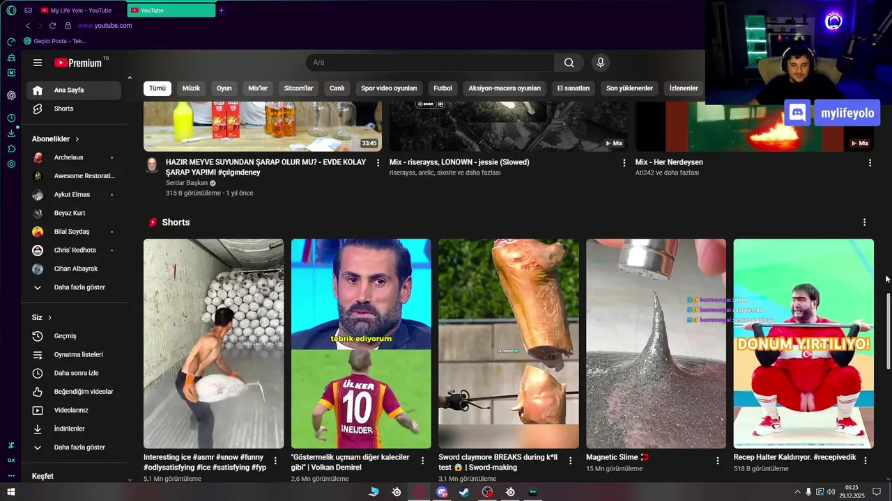Image resolution: width=892 pixels, height=501 pixels.
Task: Open Steam from the taskbar
Action: (x=464, y=492)
